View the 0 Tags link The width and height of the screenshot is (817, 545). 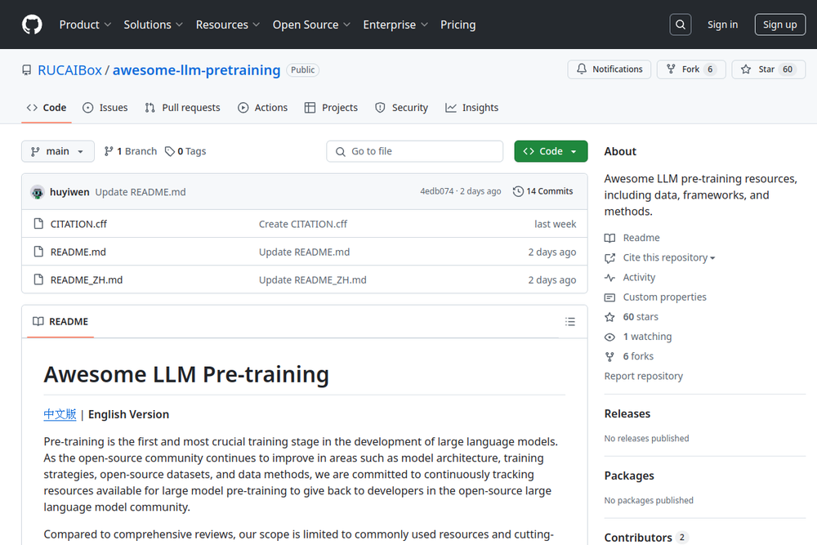coord(185,151)
